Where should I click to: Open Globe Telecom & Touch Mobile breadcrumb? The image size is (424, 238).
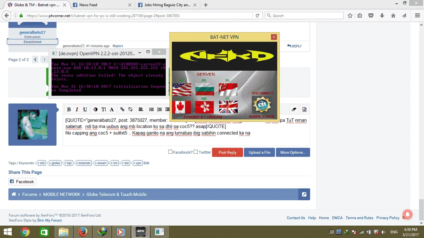pyautogui.click(x=116, y=194)
